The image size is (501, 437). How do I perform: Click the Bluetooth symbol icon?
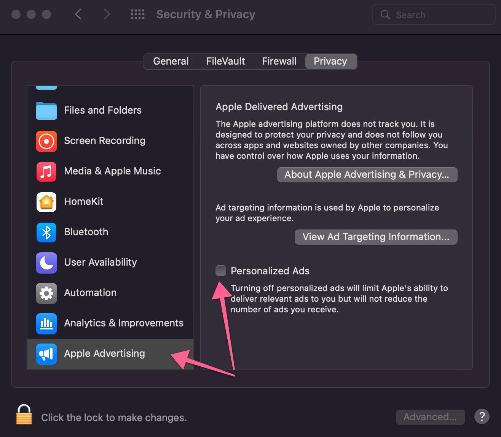[46, 232]
